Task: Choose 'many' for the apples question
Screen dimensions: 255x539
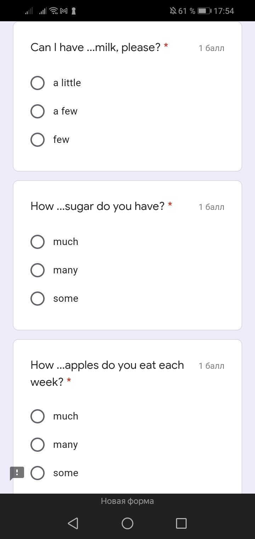Action: coord(38,445)
